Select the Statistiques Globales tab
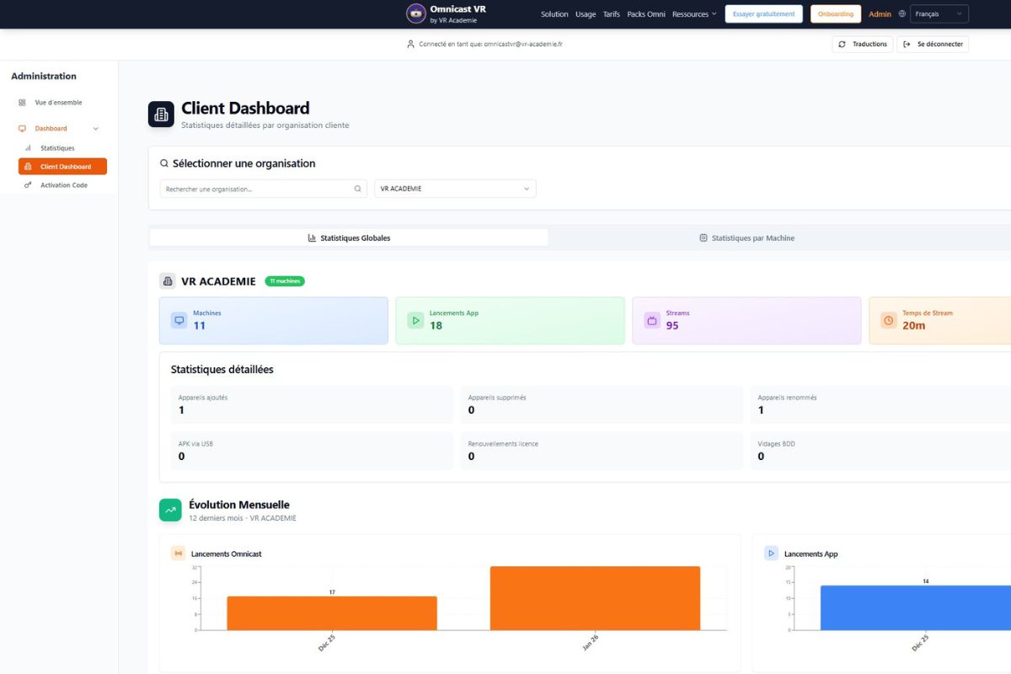 click(349, 238)
